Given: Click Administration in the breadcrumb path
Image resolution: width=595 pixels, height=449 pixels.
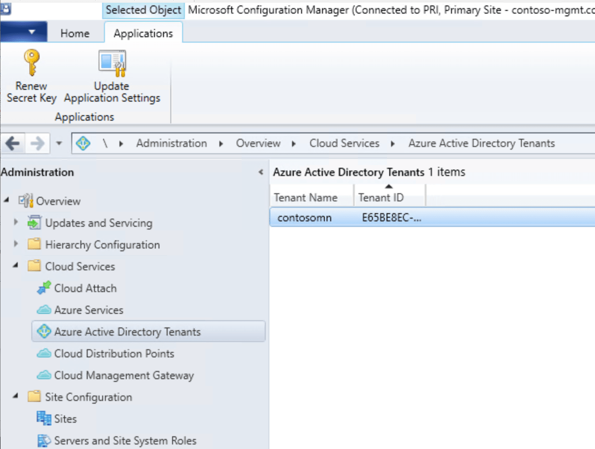Looking at the screenshot, I should tap(171, 143).
